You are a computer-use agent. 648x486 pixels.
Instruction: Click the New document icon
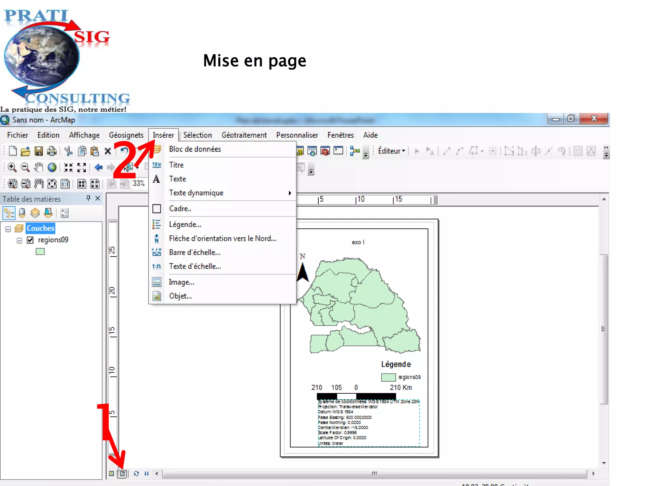(x=13, y=151)
